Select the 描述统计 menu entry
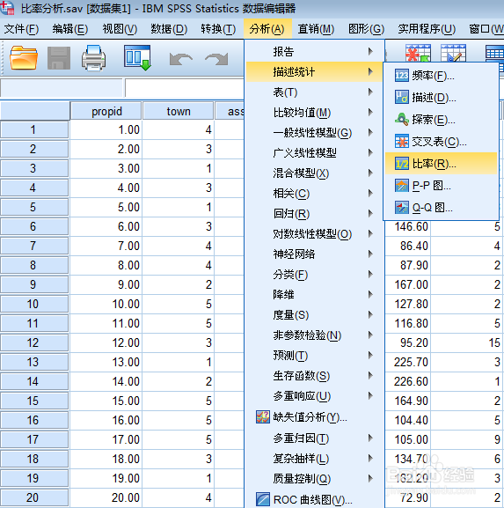504x508 pixels. [315, 72]
